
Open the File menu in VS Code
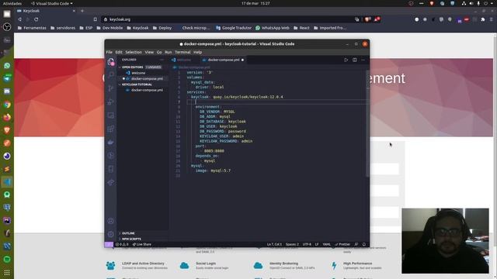coord(109,52)
